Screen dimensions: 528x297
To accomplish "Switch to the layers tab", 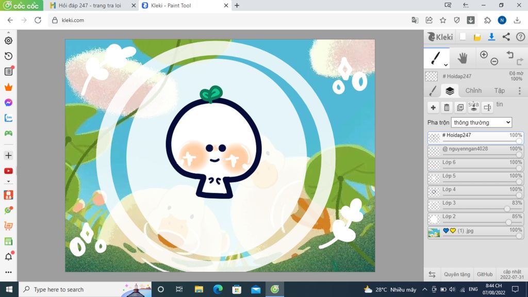I will [450, 91].
